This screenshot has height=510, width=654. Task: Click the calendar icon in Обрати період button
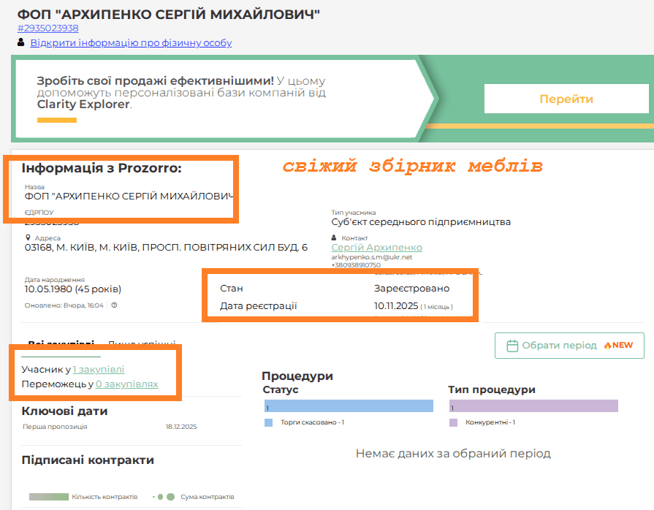tap(512, 346)
